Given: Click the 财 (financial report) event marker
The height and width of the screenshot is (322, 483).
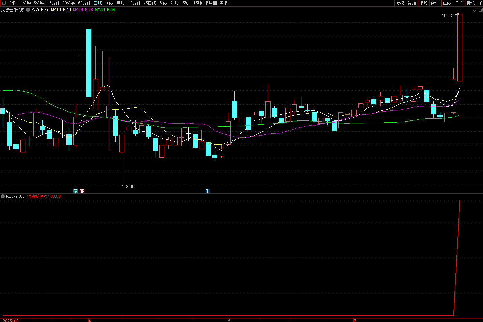Looking at the screenshot, I should coord(208,191).
